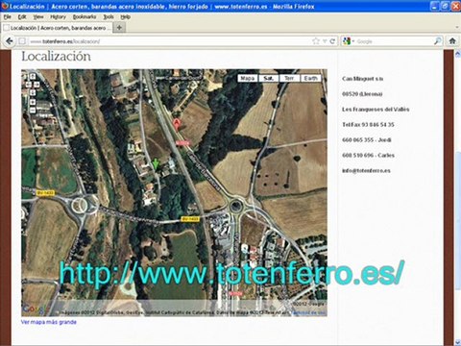Open the View menu
Image resolution: width=461 pixels, height=346 pixels.
pyautogui.click(x=38, y=17)
